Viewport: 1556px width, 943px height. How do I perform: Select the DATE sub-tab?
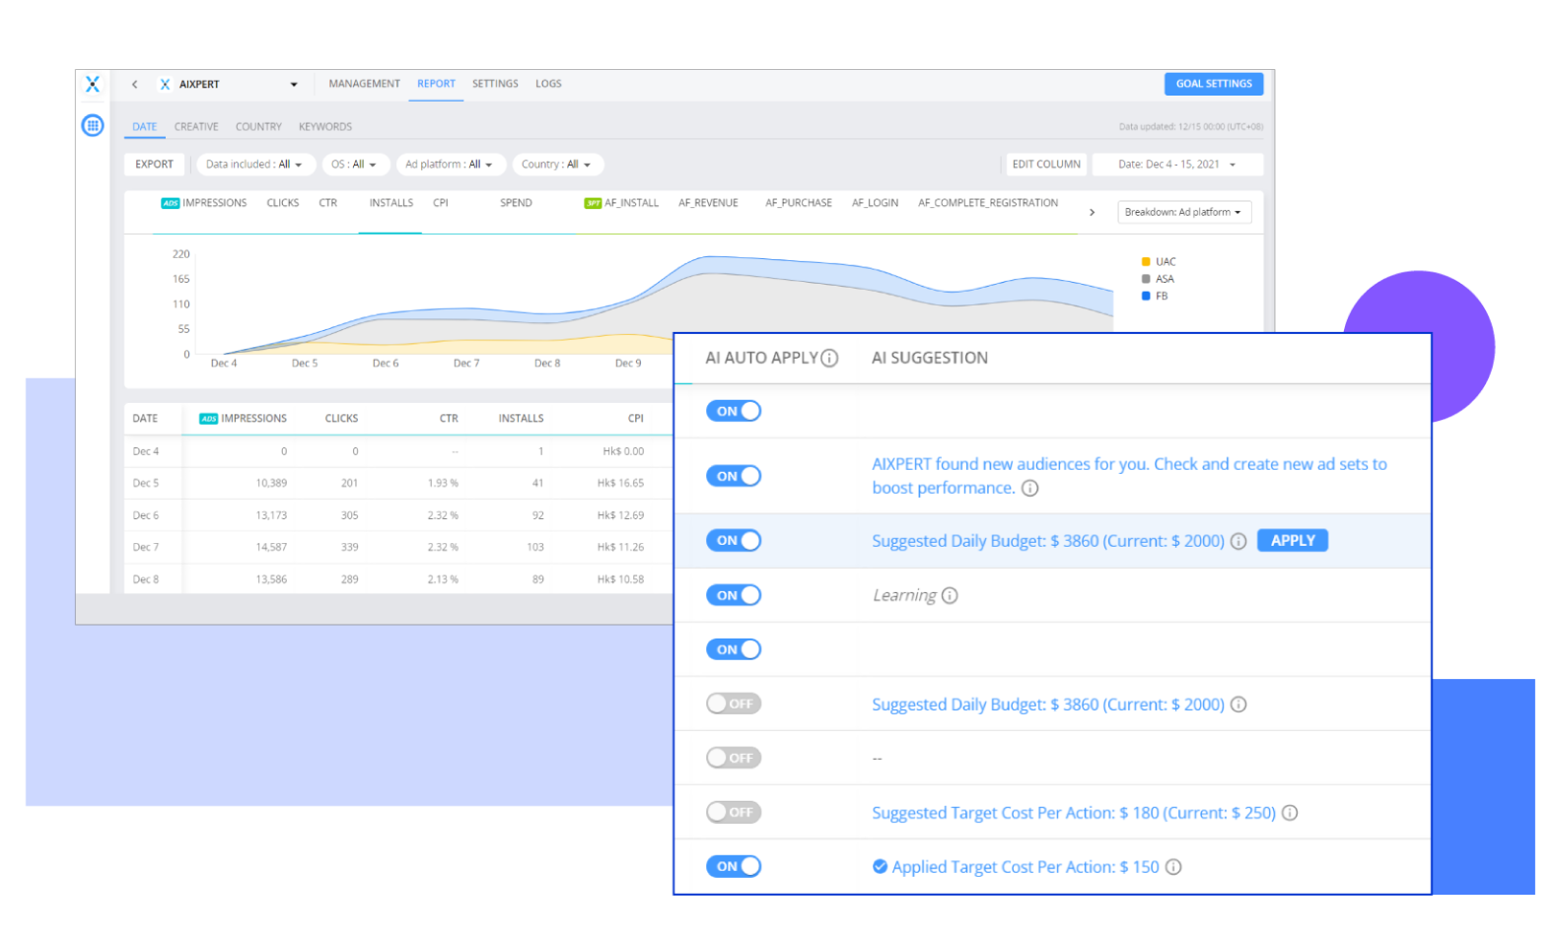145,127
